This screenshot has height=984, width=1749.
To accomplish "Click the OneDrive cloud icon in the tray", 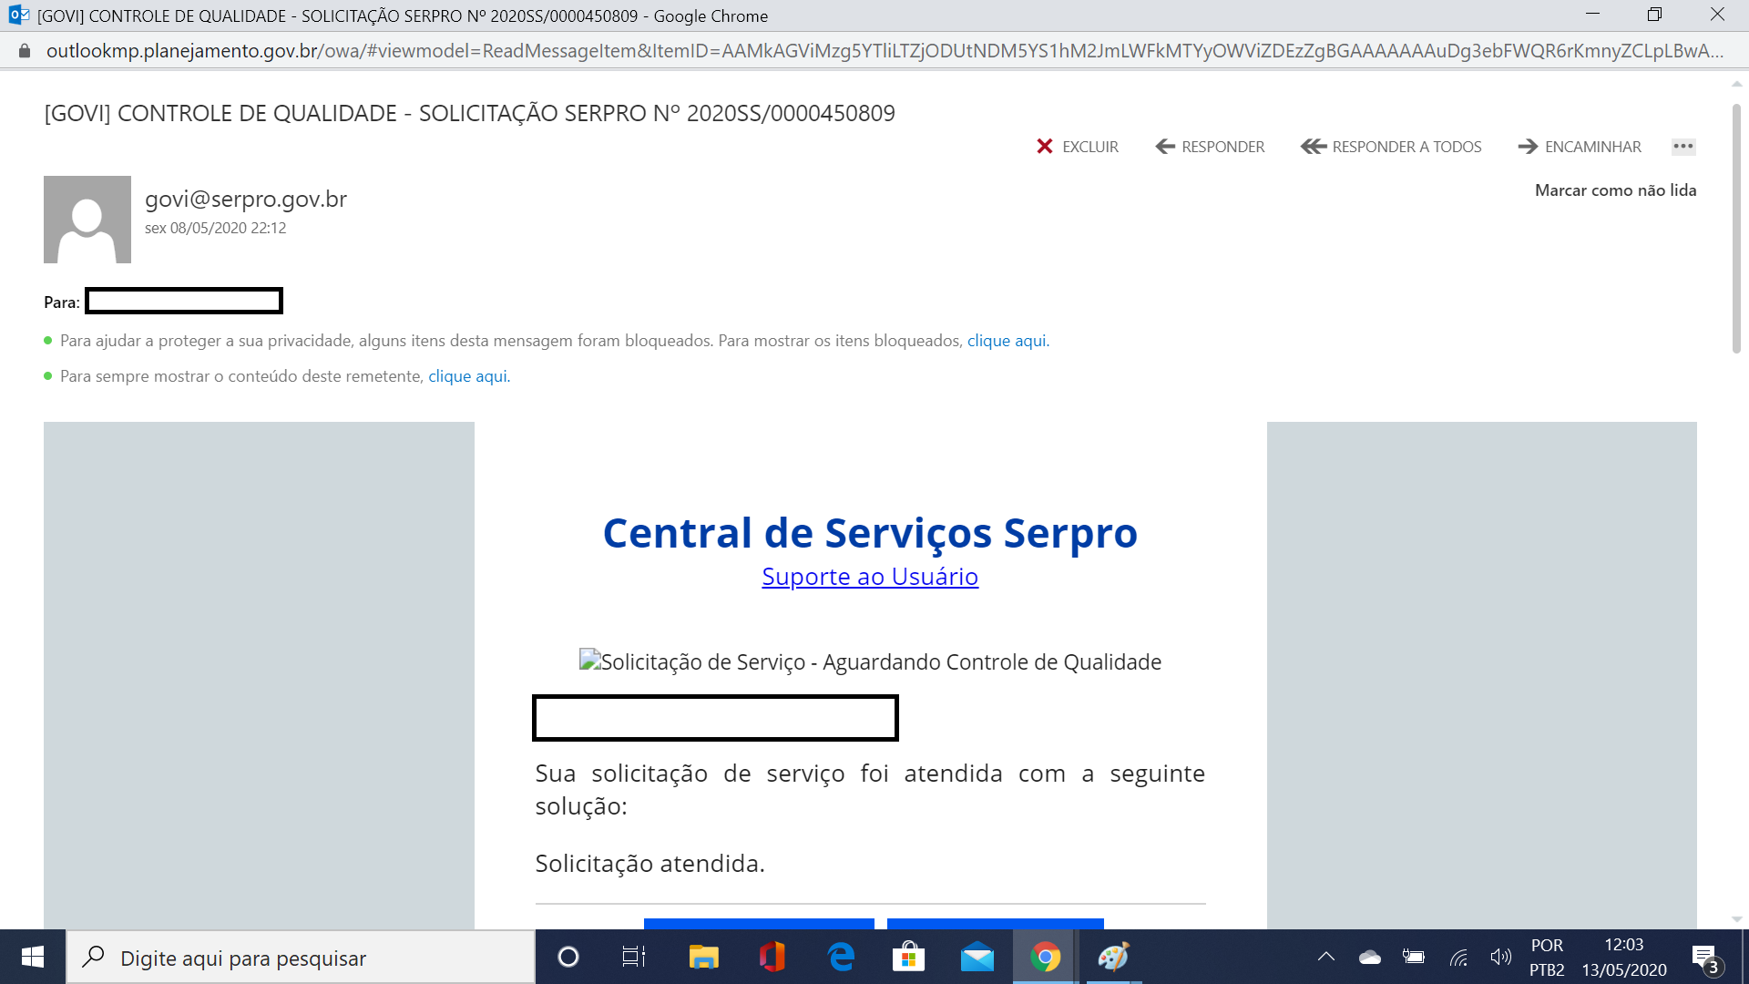I will point(1370,957).
